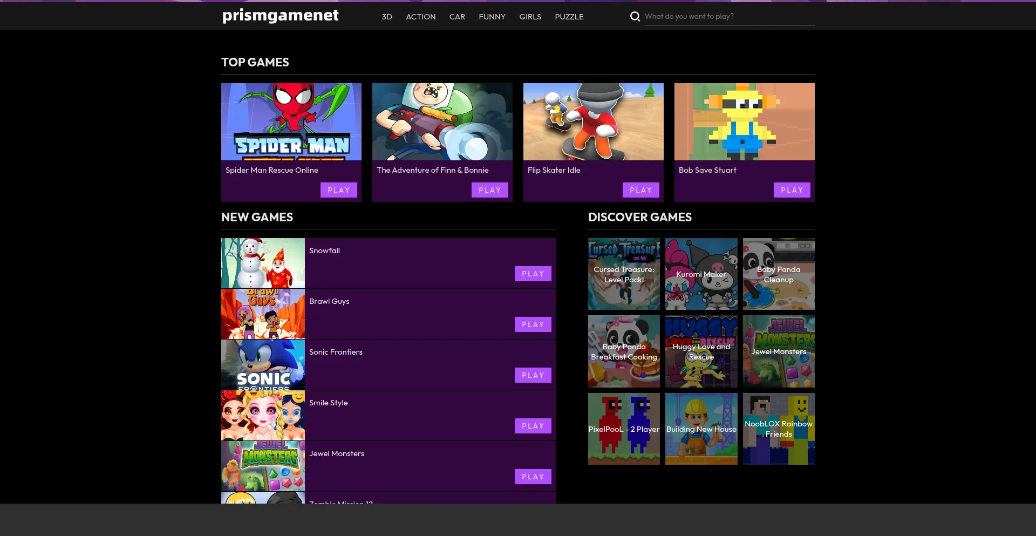Click the Spider Man Rescue Online title
The width and height of the screenshot is (1036, 536).
[272, 170]
